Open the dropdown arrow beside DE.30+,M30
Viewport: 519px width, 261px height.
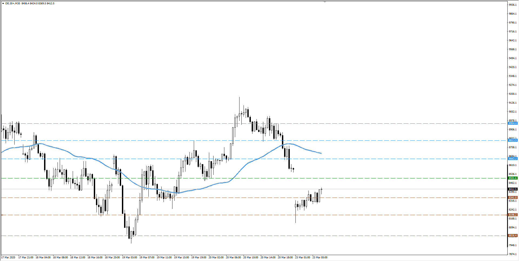pos(3,4)
